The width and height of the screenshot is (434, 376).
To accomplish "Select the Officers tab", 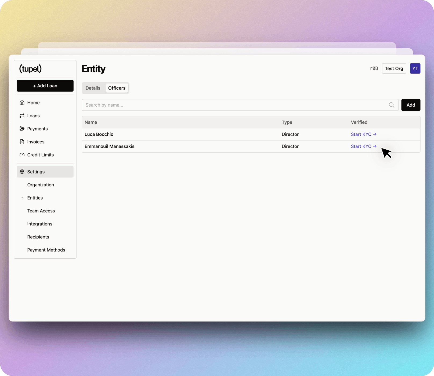I will [117, 88].
